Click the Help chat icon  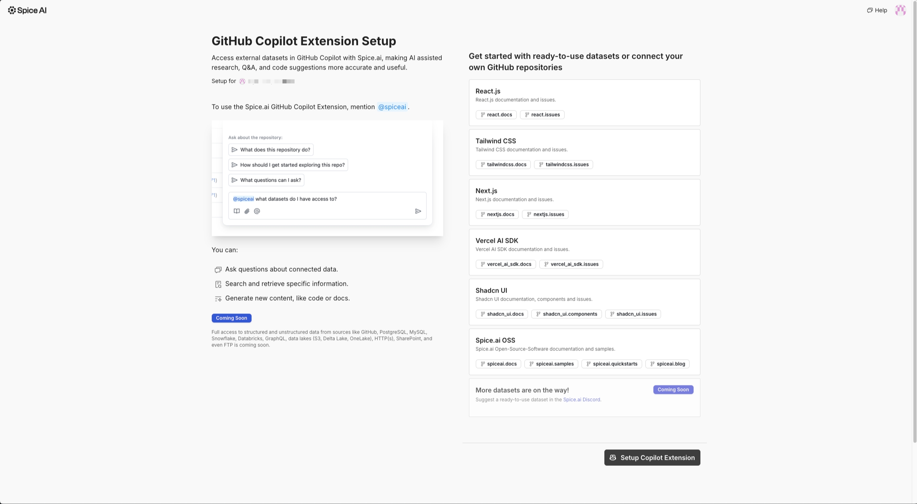[870, 10]
